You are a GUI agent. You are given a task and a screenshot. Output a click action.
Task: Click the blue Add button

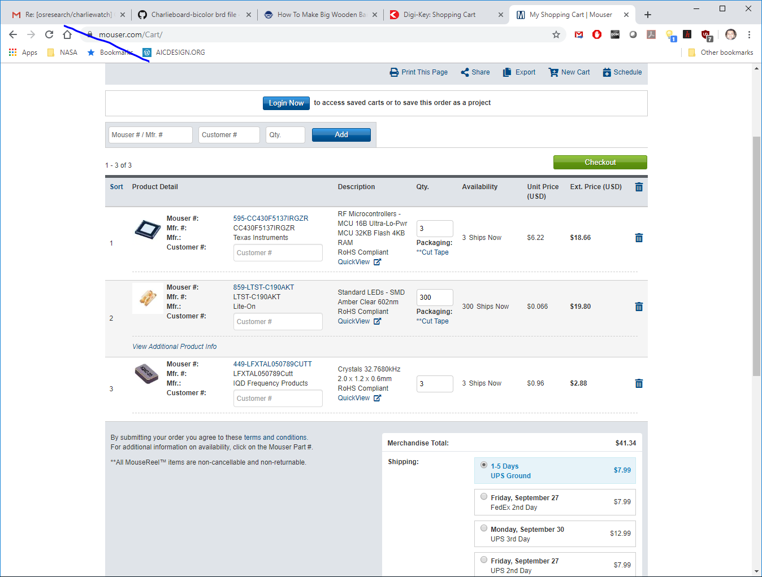click(x=341, y=134)
